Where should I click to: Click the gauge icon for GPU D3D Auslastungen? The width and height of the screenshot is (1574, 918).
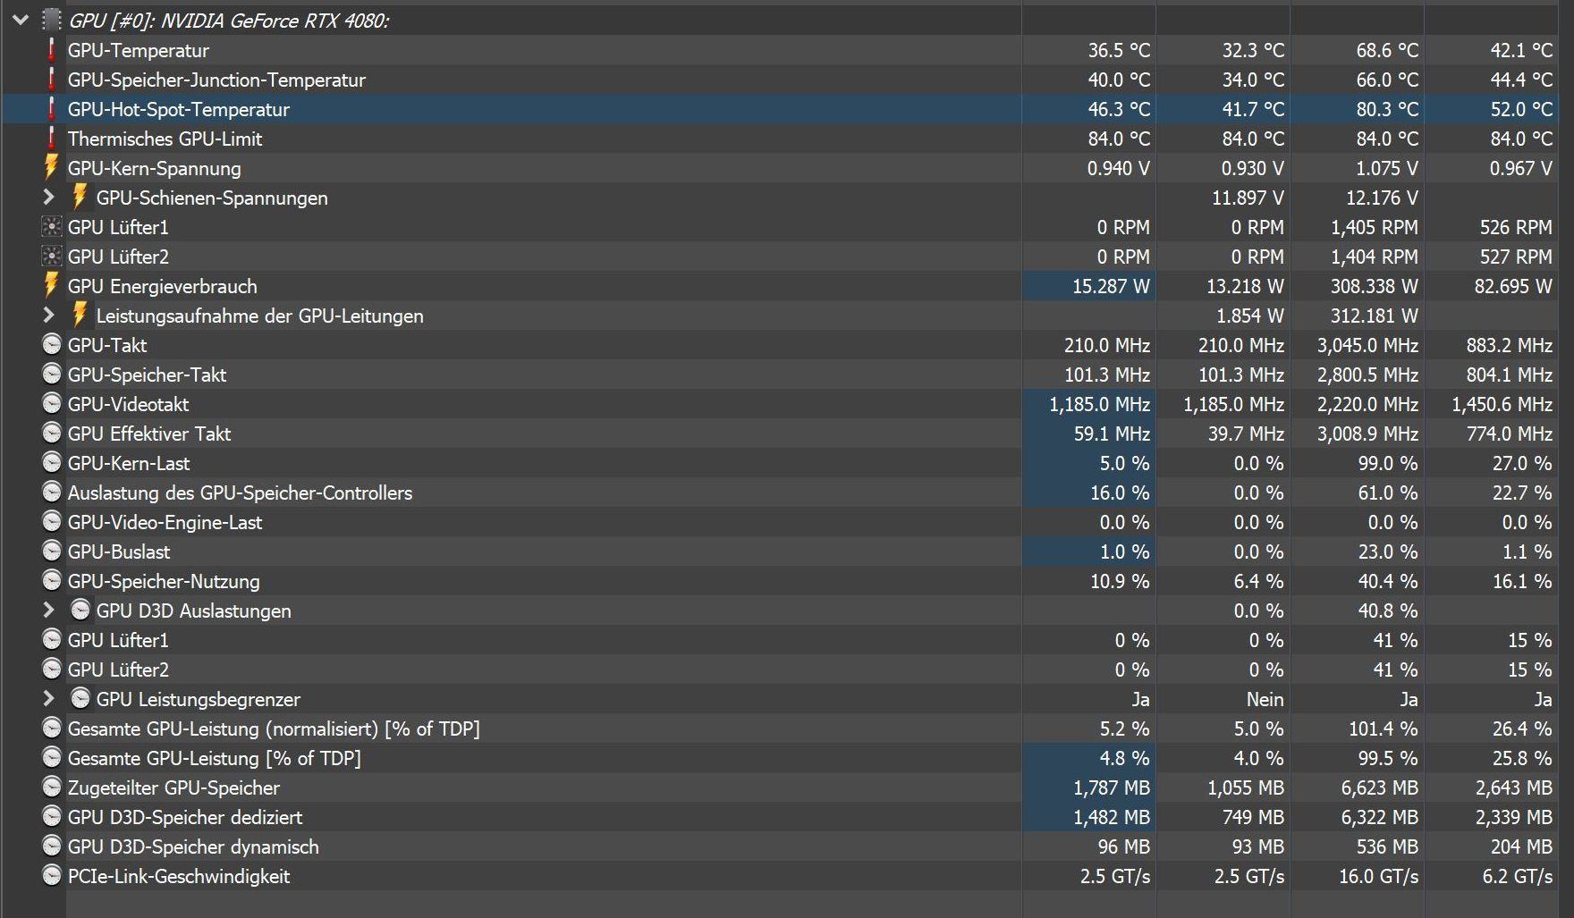click(x=80, y=611)
